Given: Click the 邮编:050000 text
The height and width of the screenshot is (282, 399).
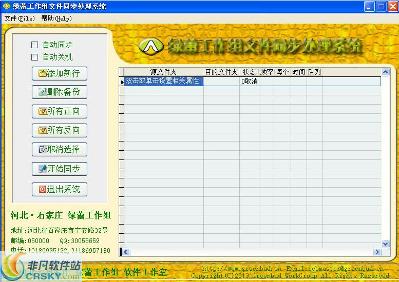Looking at the screenshot, I should point(30,240).
